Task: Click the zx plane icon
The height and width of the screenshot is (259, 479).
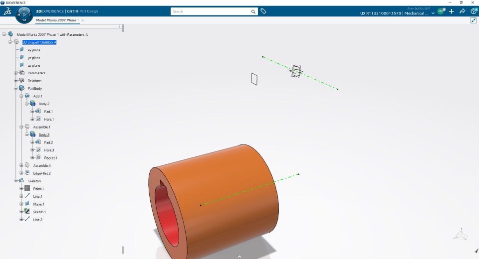Action: click(21, 65)
